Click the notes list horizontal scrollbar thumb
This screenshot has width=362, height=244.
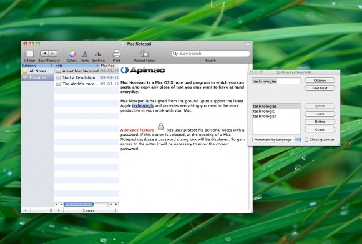(79, 204)
